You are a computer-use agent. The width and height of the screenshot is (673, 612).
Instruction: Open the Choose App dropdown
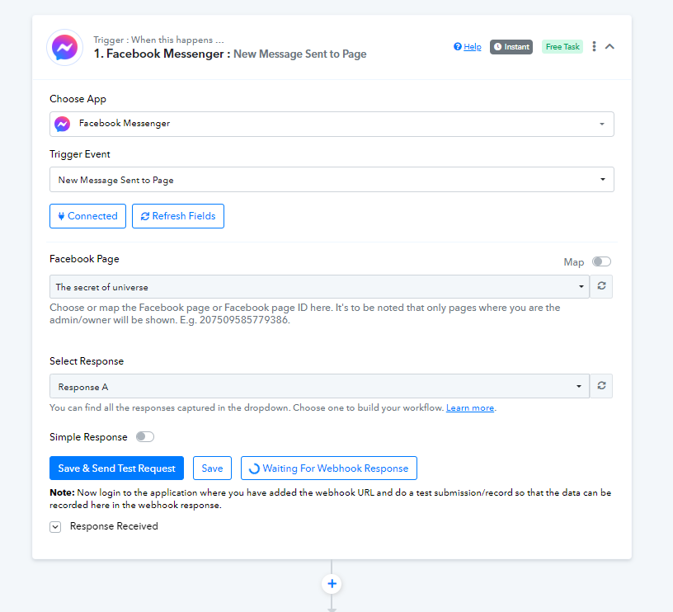pyautogui.click(x=332, y=124)
